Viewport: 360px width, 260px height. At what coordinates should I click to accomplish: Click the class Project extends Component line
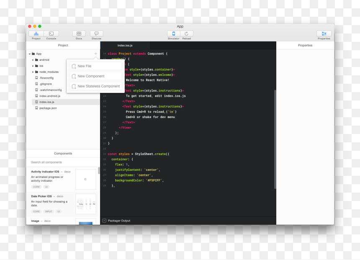[x=138, y=54]
